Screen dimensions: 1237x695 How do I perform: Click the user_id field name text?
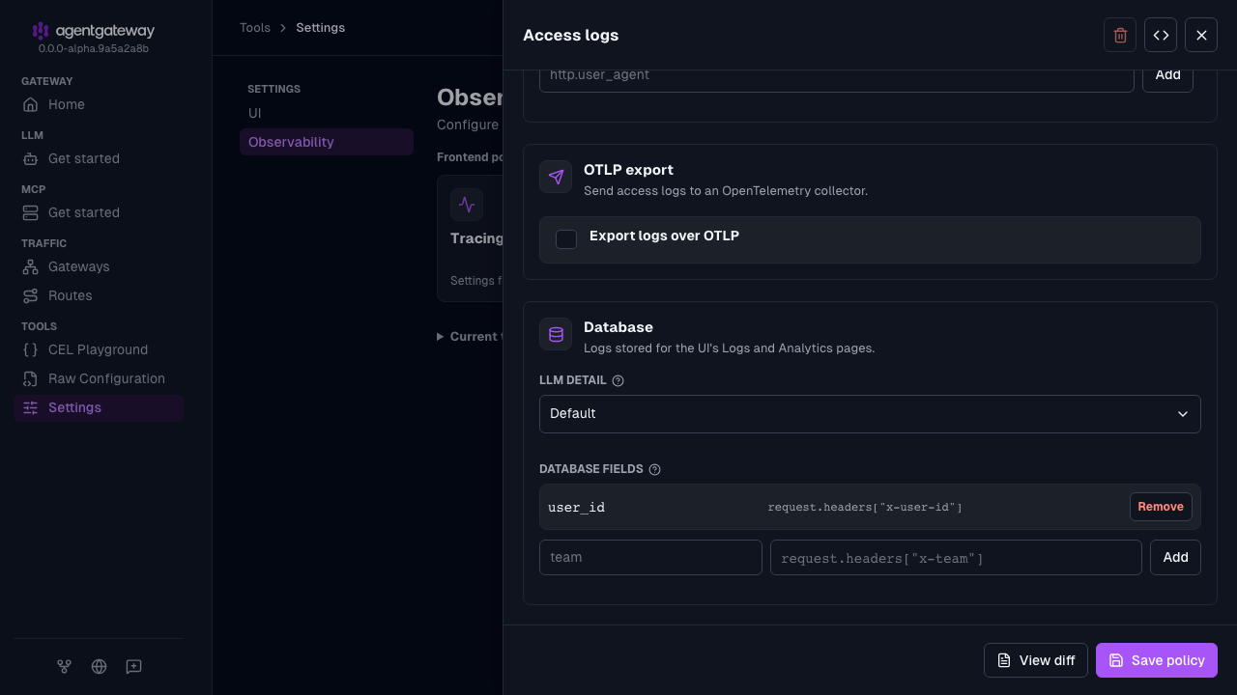(577, 507)
